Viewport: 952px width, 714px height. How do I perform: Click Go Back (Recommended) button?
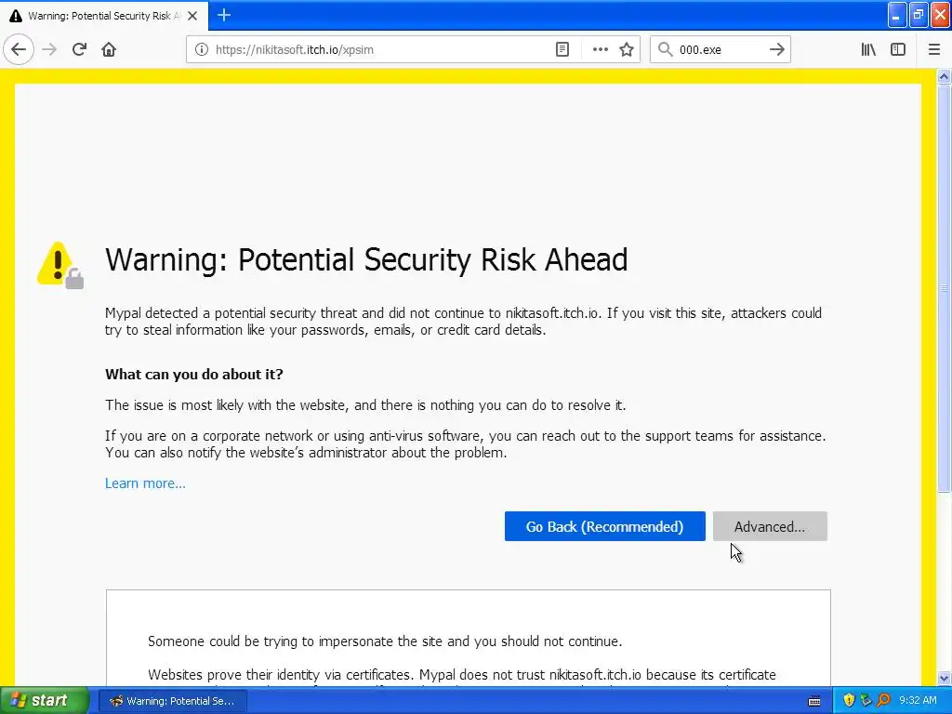[604, 526]
